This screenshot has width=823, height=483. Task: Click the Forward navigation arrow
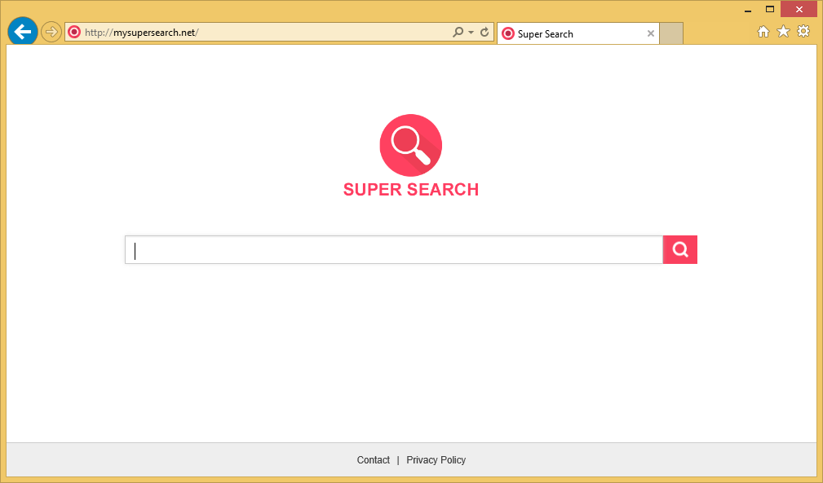pos(51,32)
